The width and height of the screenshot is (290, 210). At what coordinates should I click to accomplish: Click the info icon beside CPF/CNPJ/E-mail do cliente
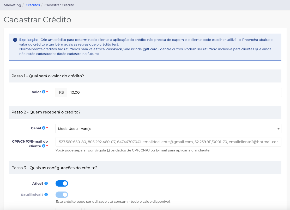[44, 146]
